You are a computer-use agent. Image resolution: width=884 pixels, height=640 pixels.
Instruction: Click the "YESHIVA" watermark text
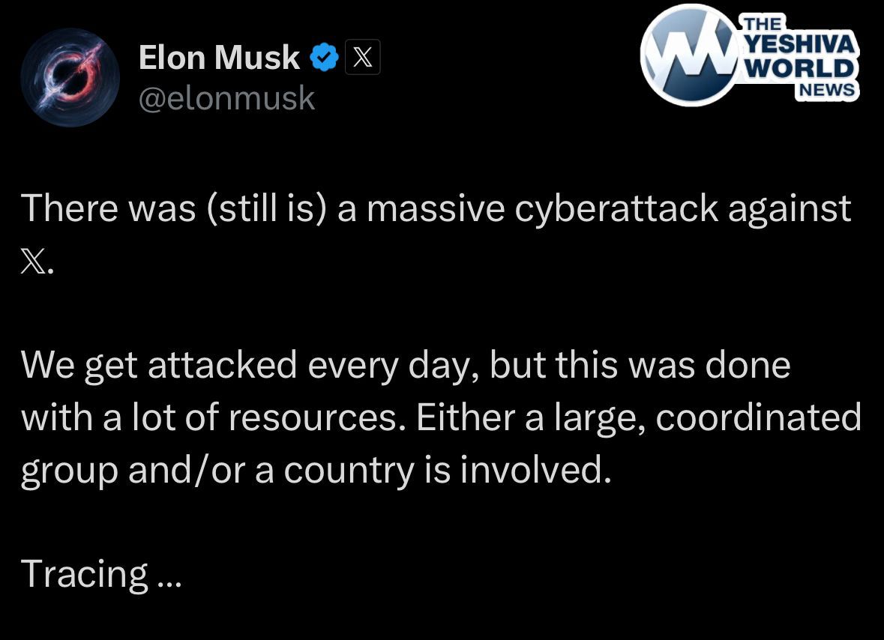(x=799, y=46)
